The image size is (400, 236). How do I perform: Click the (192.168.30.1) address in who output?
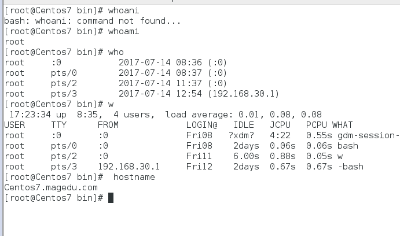point(243,94)
